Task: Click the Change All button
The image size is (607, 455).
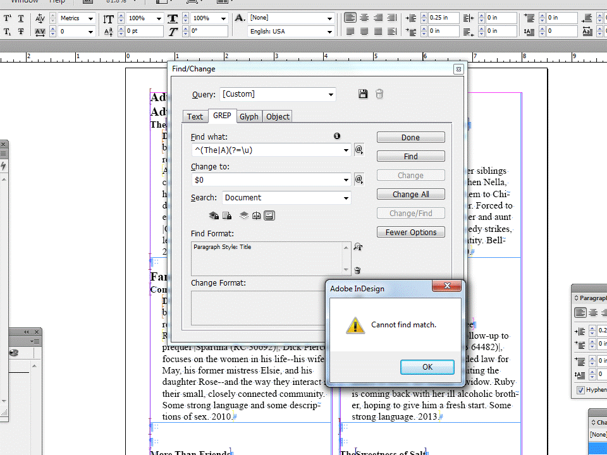Action: click(411, 194)
